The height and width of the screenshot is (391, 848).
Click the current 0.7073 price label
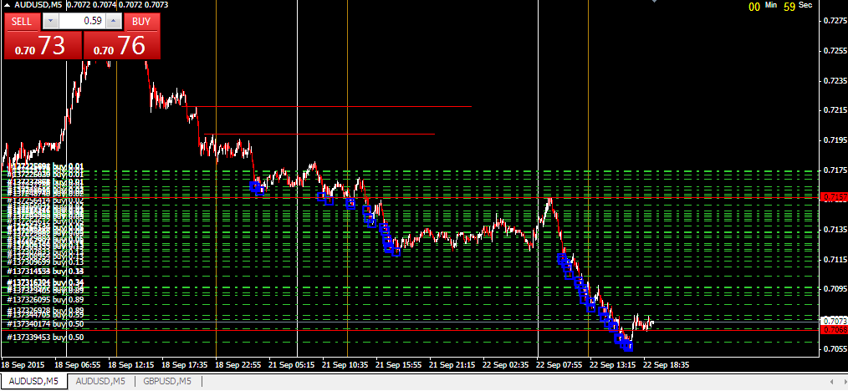point(834,321)
